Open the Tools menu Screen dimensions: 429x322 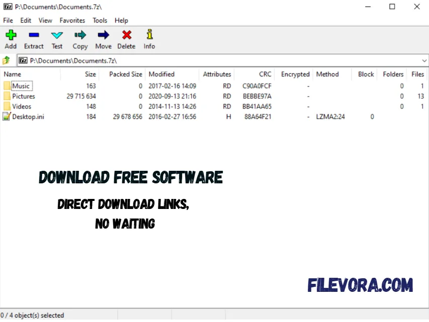99,20
